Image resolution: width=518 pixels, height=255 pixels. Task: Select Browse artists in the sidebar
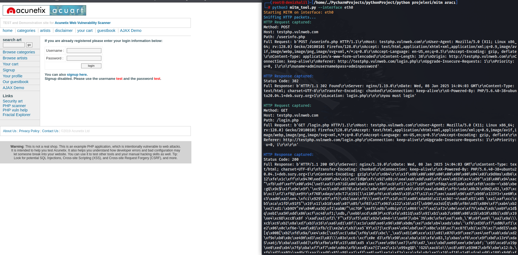15,58
